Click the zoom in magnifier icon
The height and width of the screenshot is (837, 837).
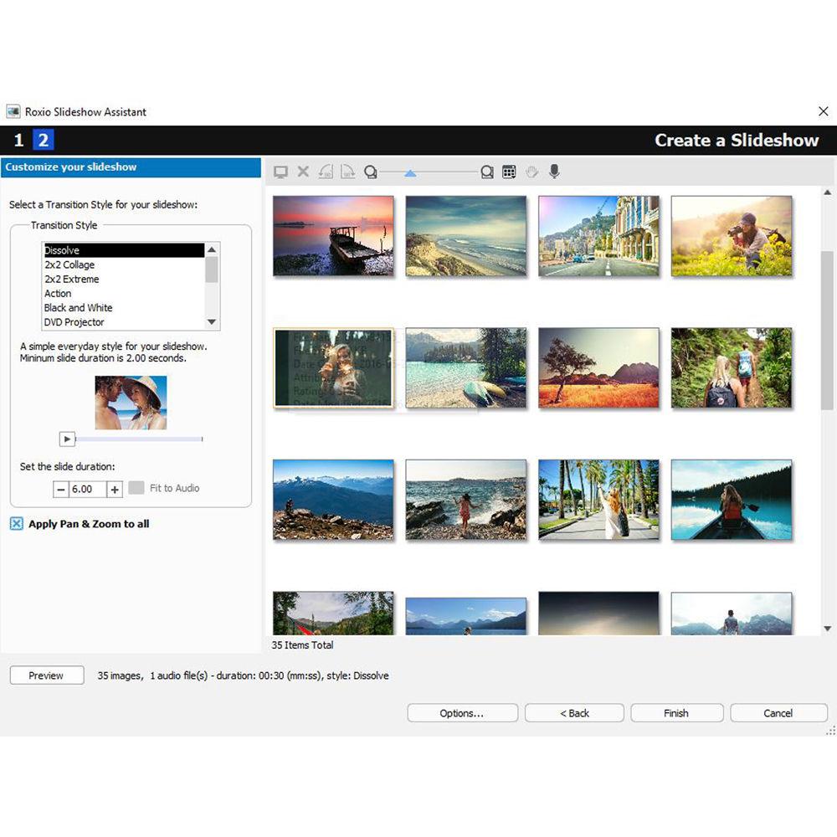pos(487,172)
